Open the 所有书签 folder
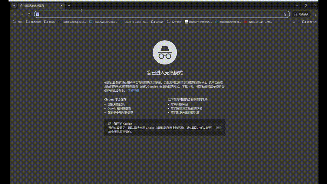Image resolution: width=327 pixels, height=184 pixels. pos(309,22)
